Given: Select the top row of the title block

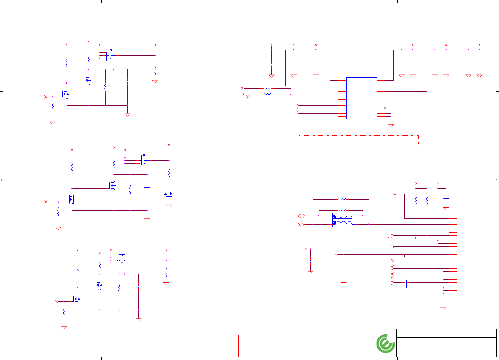Looking at the screenshot, I should coord(446,333).
